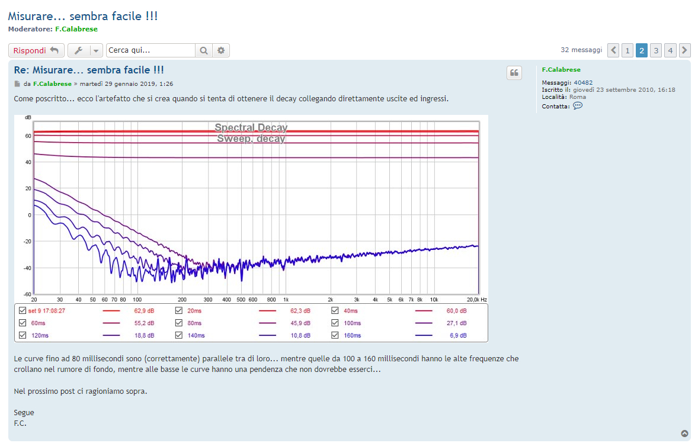This screenshot has width=698, height=443.
Task: Toggle the 20ms curve checkbox
Action: (178, 310)
